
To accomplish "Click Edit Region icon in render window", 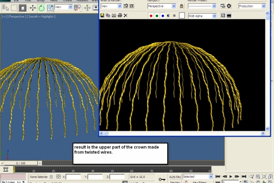I will tap(126, 6).
